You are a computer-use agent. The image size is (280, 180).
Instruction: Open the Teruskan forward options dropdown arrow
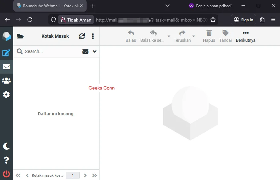pyautogui.click(x=193, y=36)
